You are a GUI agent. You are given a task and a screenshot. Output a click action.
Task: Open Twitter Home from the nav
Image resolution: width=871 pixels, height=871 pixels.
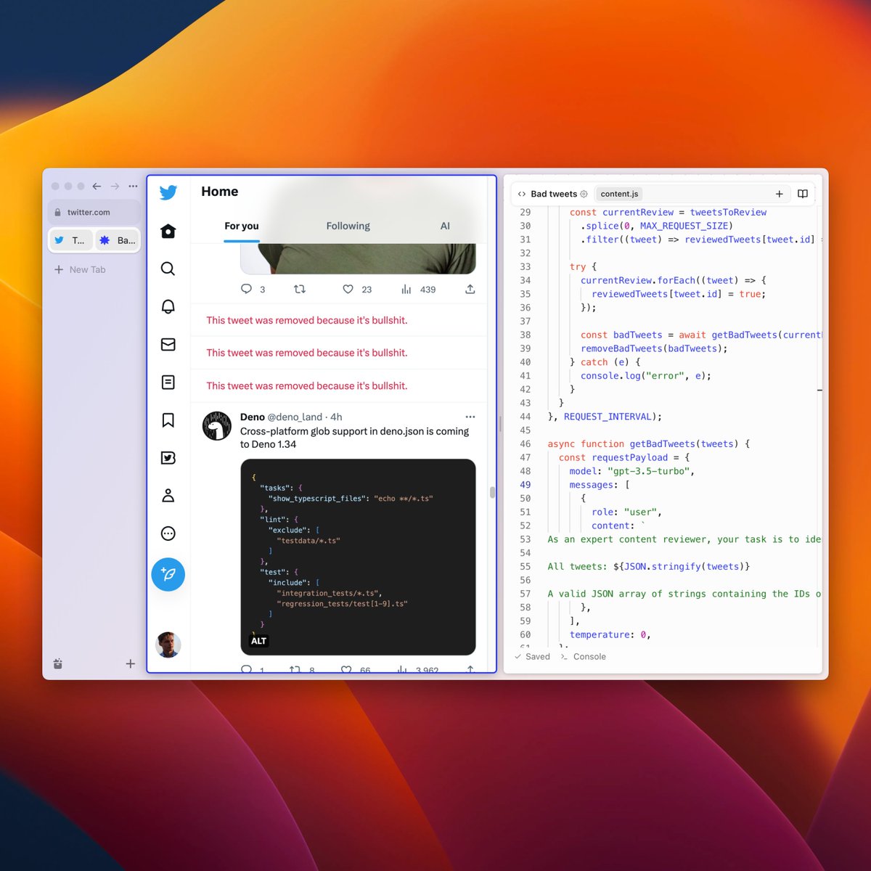click(168, 231)
